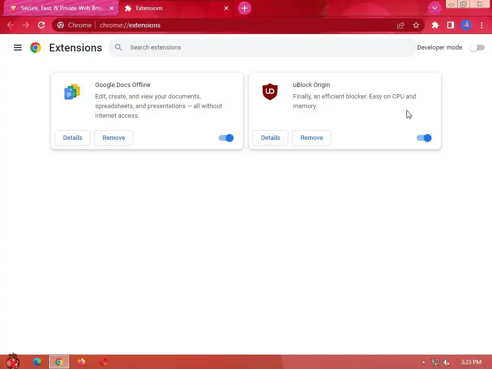The image size is (492, 369).
Task: Click the uBlock Origin shield icon
Action: pos(270,92)
